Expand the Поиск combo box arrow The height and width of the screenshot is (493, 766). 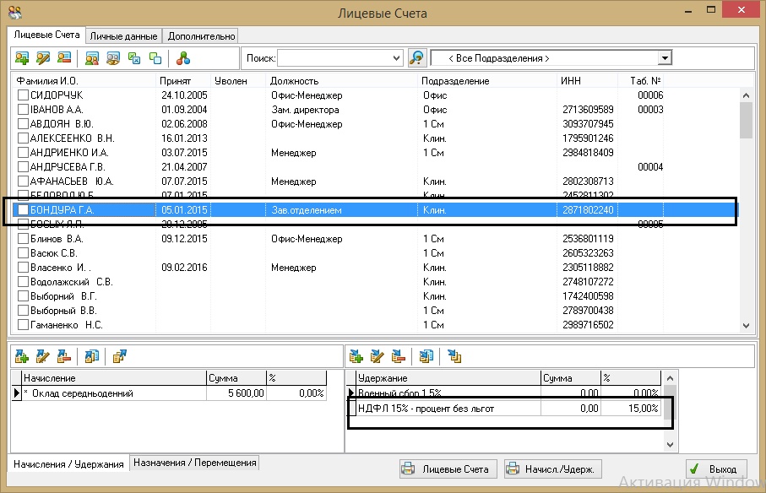pyautogui.click(x=397, y=58)
